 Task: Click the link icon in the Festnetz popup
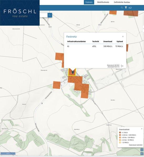122,66
